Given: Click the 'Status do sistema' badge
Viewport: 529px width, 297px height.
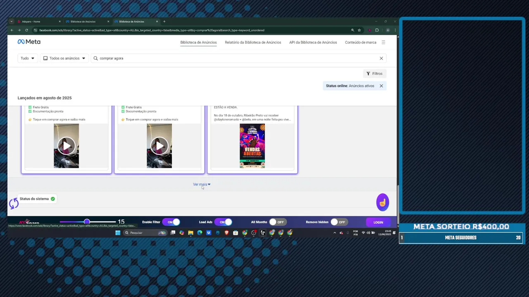Looking at the screenshot, I should (37, 199).
